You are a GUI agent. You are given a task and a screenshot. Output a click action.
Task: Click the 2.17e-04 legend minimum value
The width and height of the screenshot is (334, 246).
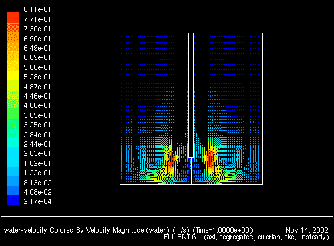(x=37, y=201)
